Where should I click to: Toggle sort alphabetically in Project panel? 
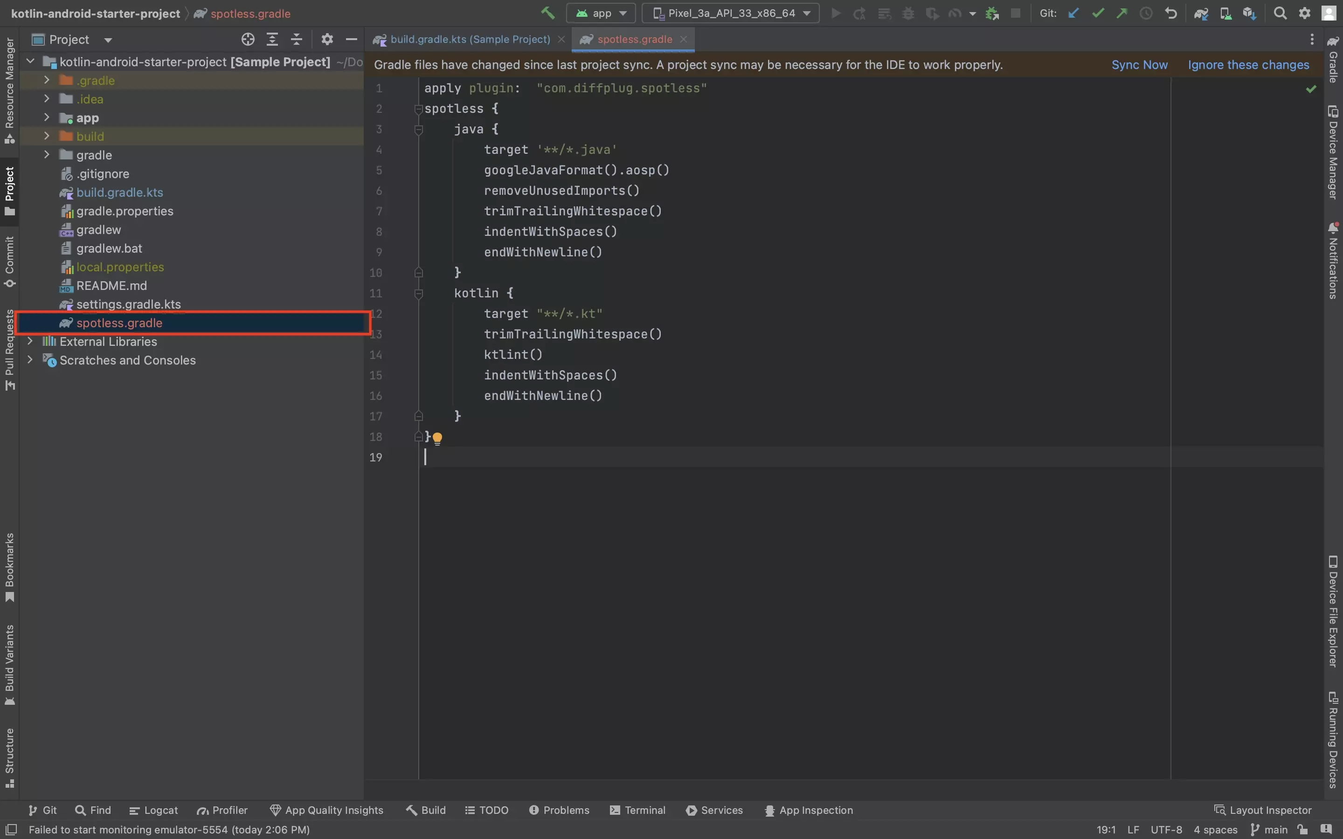click(273, 39)
